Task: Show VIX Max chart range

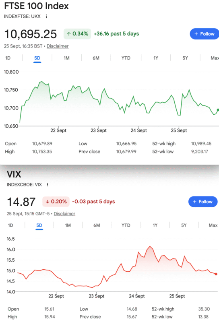Action: (213, 225)
